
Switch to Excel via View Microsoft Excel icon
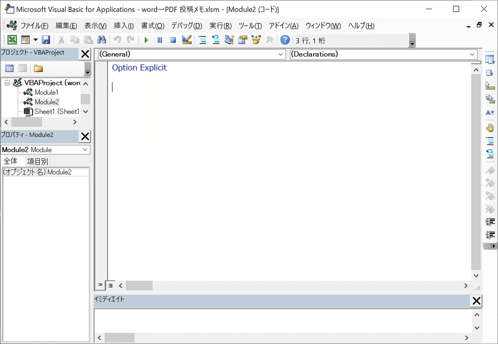pyautogui.click(x=12, y=40)
